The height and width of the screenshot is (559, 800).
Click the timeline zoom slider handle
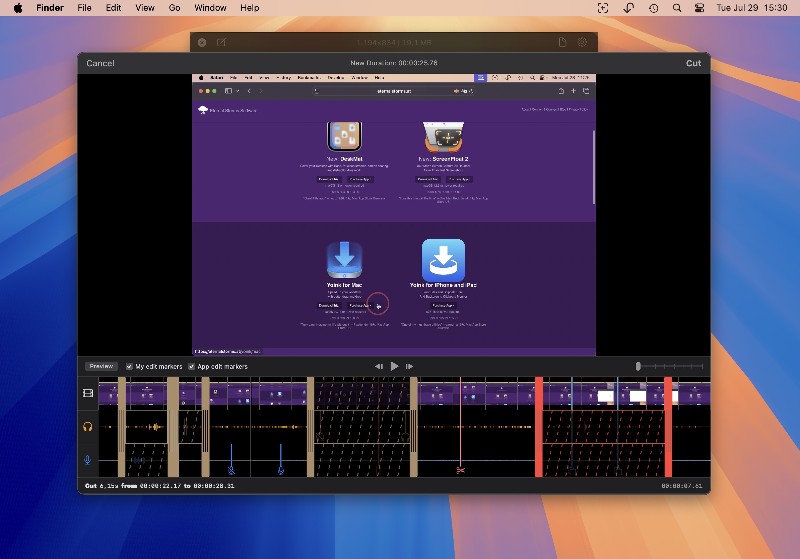638,366
